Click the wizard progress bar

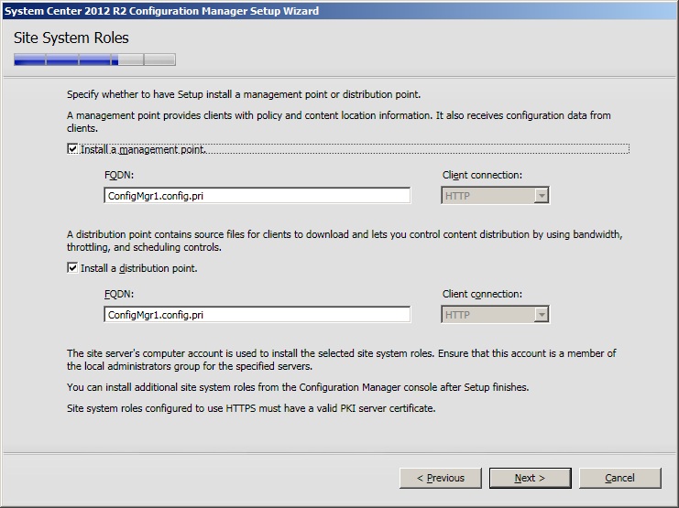(x=94, y=60)
